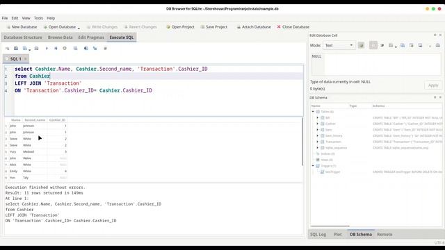Switch to Browse Data tab
445x250 pixels.
click(x=60, y=37)
